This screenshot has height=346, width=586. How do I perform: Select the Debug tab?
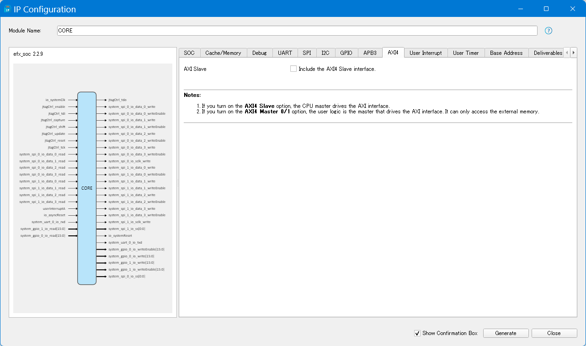tap(259, 53)
